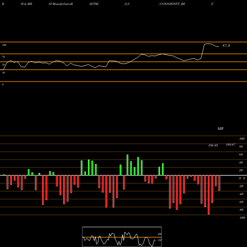Click the 'SI & MR' header label
This screenshot has width=247, height=247.
click(26, 4)
